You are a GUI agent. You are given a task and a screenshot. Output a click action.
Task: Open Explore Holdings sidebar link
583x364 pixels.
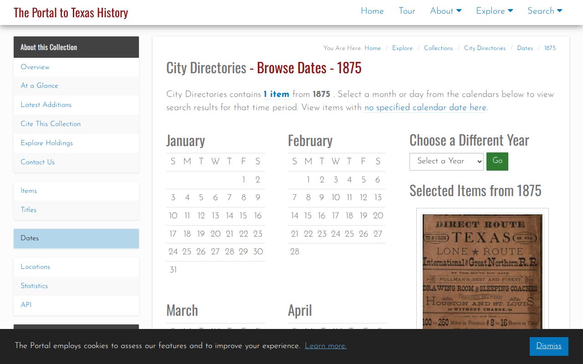click(76, 143)
